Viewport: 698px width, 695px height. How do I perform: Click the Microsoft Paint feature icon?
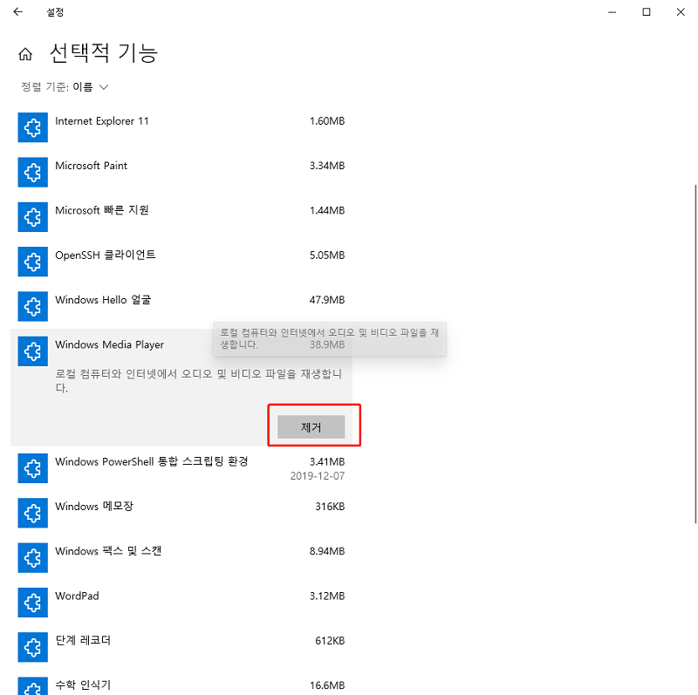pyautogui.click(x=33, y=172)
